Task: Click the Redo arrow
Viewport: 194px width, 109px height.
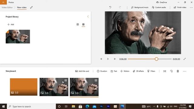Action: (x=120, y=7)
